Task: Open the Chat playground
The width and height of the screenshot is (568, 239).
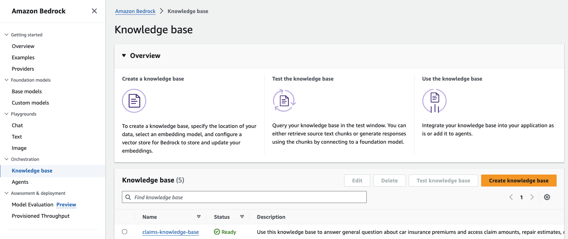Action: click(17, 125)
